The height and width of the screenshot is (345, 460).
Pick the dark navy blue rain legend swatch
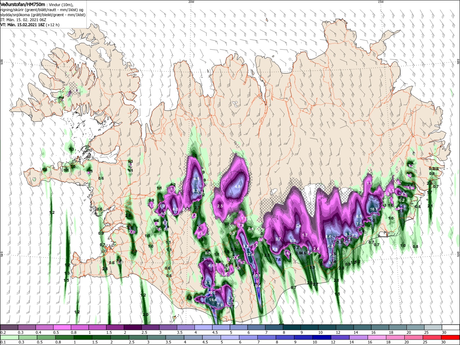point(321,337)
